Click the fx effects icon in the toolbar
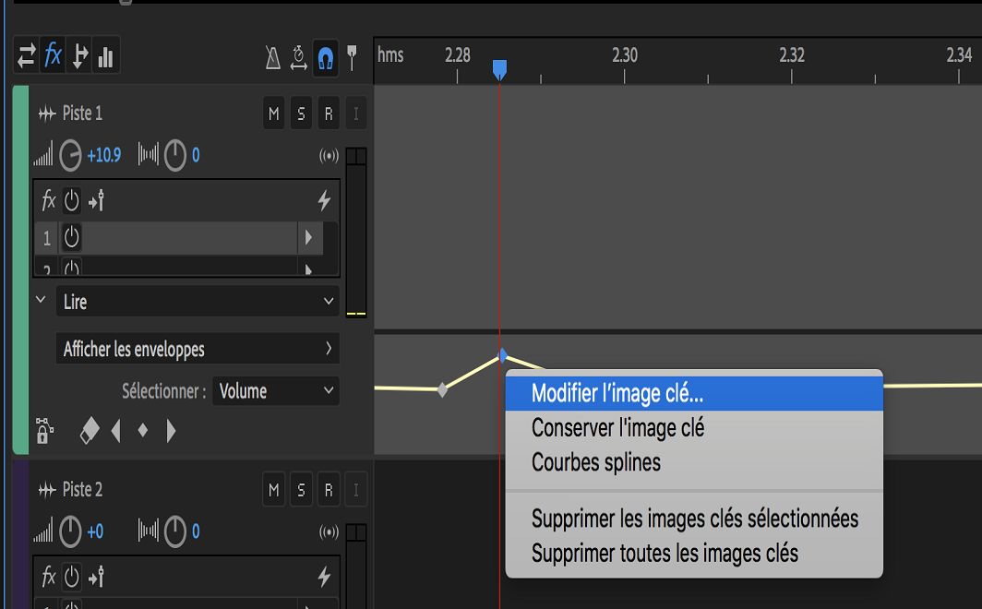The image size is (982, 609). pyautogui.click(x=53, y=56)
